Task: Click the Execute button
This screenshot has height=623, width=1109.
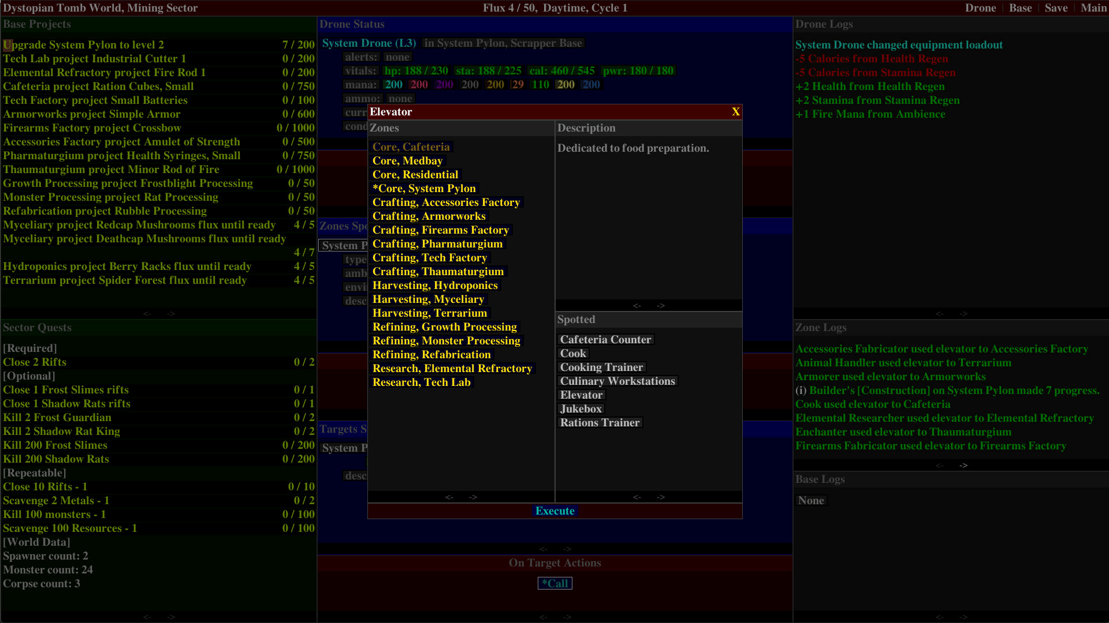Action: 554,511
